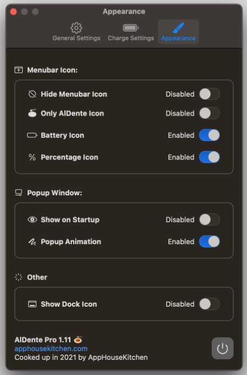Enable the Hide Menubar Icon switch
The height and width of the screenshot is (375, 247).
tap(210, 94)
